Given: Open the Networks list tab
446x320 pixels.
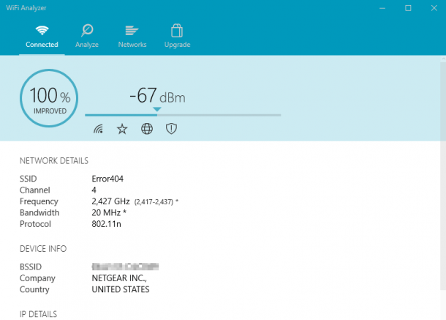Looking at the screenshot, I should [132, 36].
